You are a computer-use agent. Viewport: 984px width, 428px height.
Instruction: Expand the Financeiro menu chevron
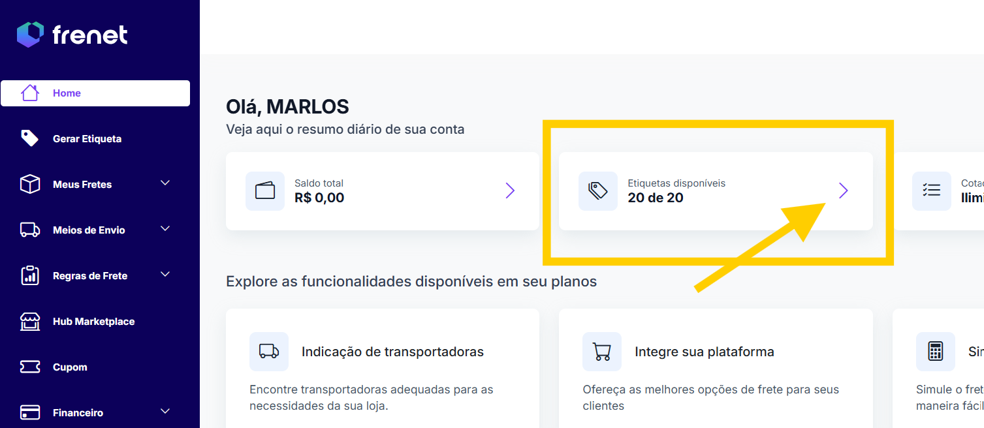coord(165,412)
